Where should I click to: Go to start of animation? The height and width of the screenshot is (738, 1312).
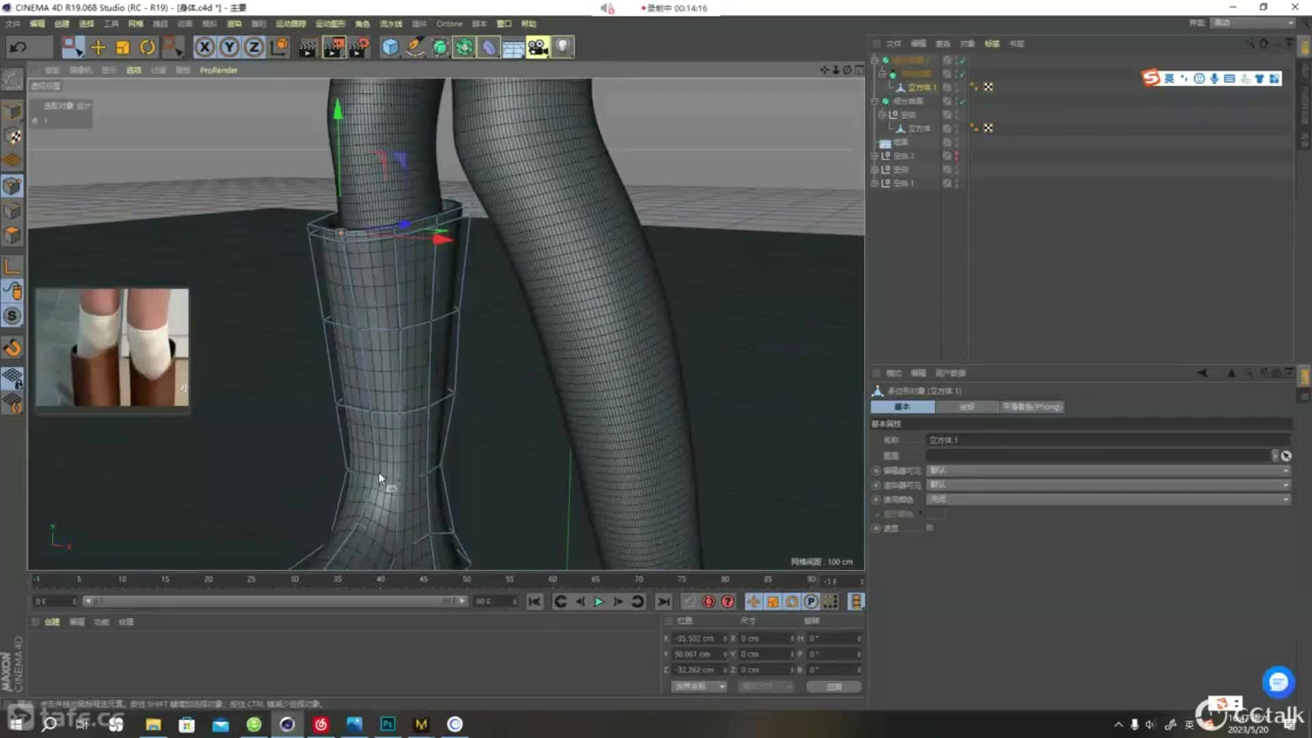click(x=534, y=601)
